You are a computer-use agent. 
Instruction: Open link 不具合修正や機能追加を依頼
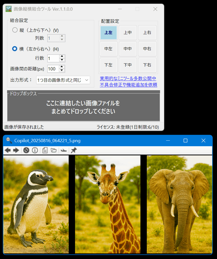point(128,85)
